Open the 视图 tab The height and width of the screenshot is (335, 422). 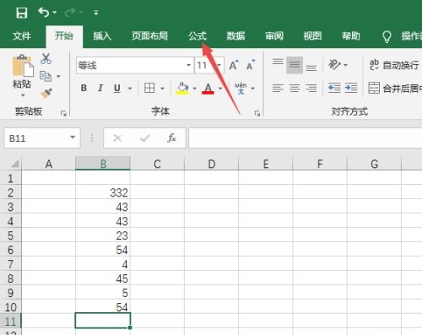pos(312,36)
